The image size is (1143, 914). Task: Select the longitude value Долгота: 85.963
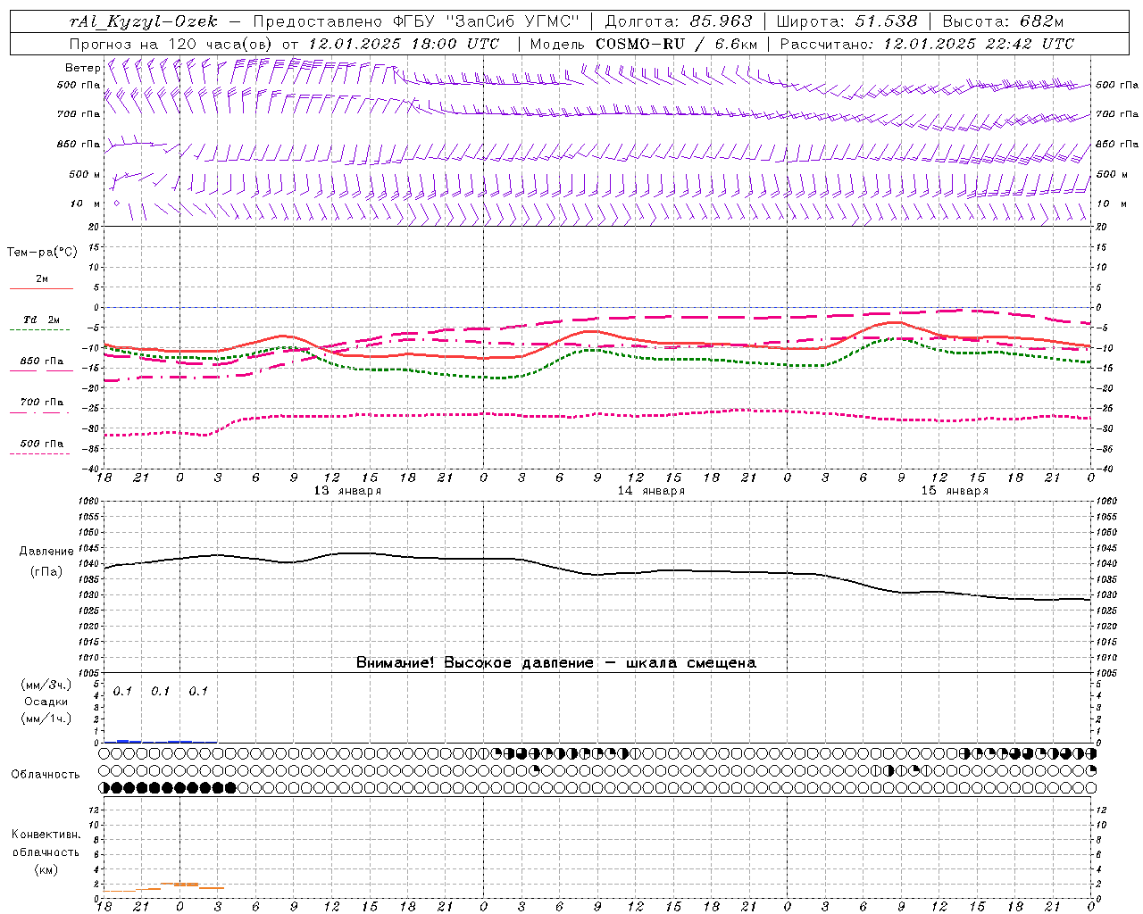point(679,21)
